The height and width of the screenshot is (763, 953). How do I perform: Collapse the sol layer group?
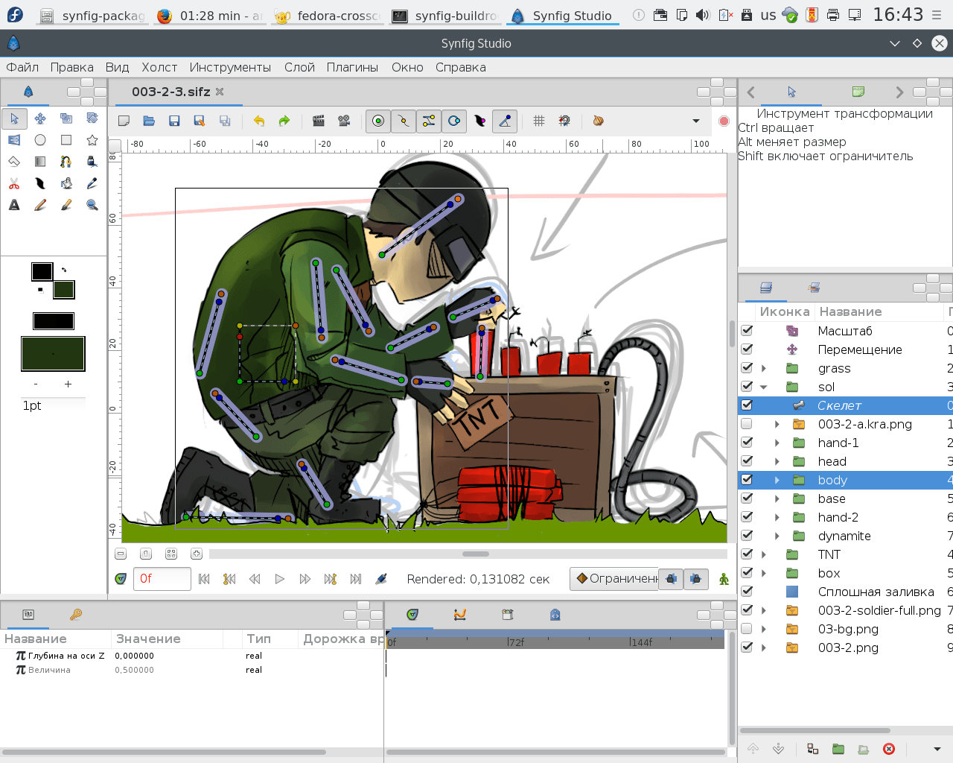click(x=764, y=387)
